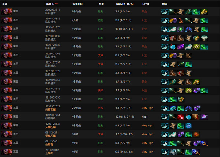This screenshot has width=220, height=157.
Task: Click the Very High level in match 741624012
Action: pos(147,152)
